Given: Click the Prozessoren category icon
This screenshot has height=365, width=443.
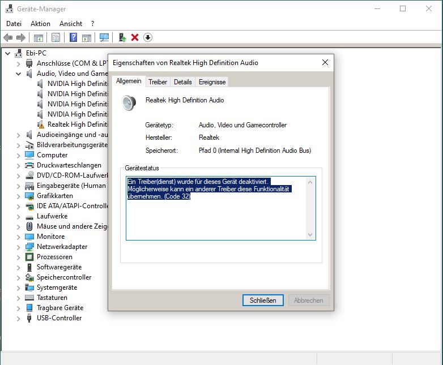Looking at the screenshot, I should (x=29, y=257).
